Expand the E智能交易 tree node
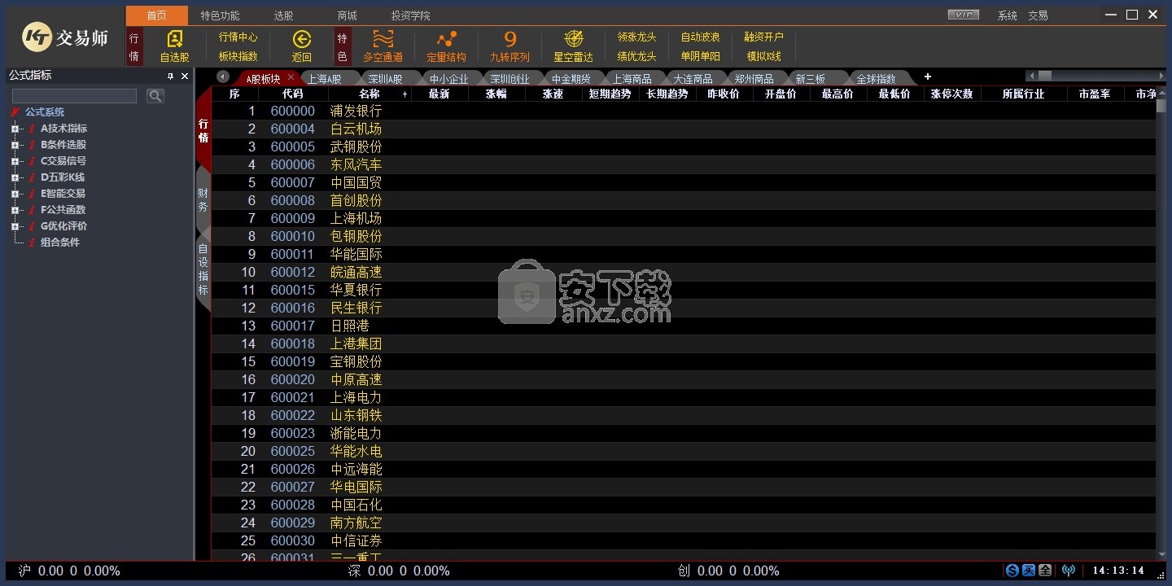Image resolution: width=1172 pixels, height=586 pixels. (x=15, y=194)
